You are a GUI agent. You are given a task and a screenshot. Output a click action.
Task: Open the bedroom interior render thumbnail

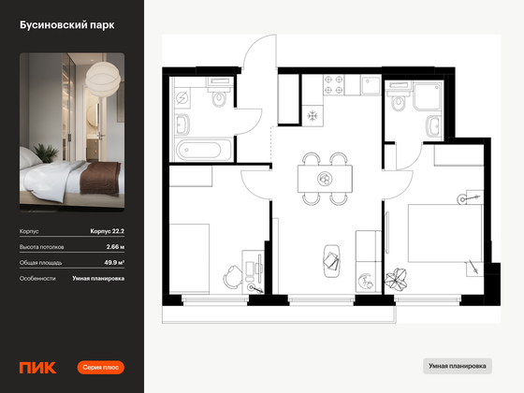72,132
